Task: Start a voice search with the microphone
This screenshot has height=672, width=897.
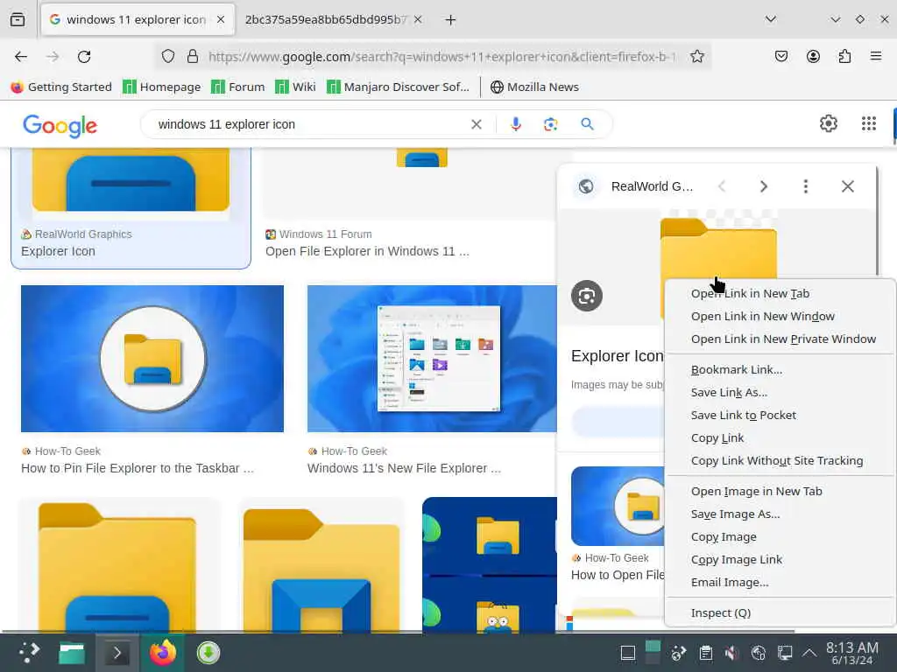Action: (x=515, y=124)
